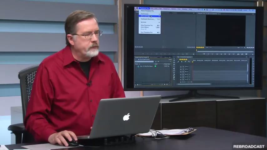Open the File menu
Screen dimensions: 267x150
click(x=152, y=8)
